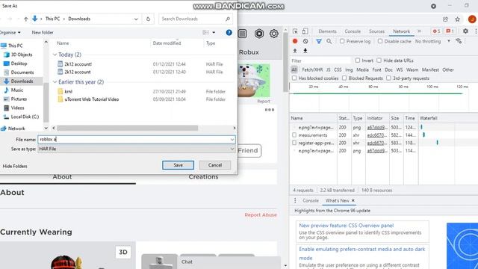Image resolution: width=478 pixels, height=269 pixels.
Task: Collapse the Today (2) group
Action: tap(55, 55)
